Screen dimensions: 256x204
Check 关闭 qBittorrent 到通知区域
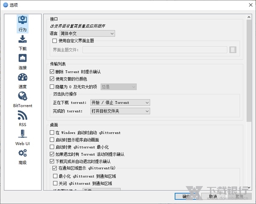pyautogui.click(x=55, y=183)
